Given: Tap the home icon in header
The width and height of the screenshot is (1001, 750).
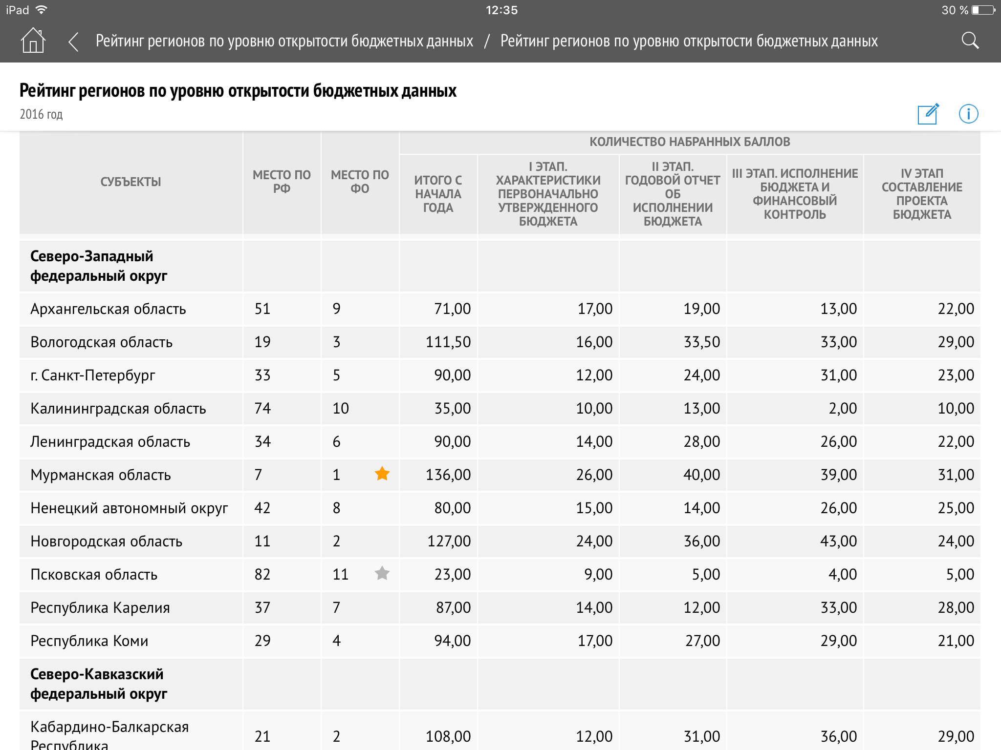Looking at the screenshot, I should [33, 41].
